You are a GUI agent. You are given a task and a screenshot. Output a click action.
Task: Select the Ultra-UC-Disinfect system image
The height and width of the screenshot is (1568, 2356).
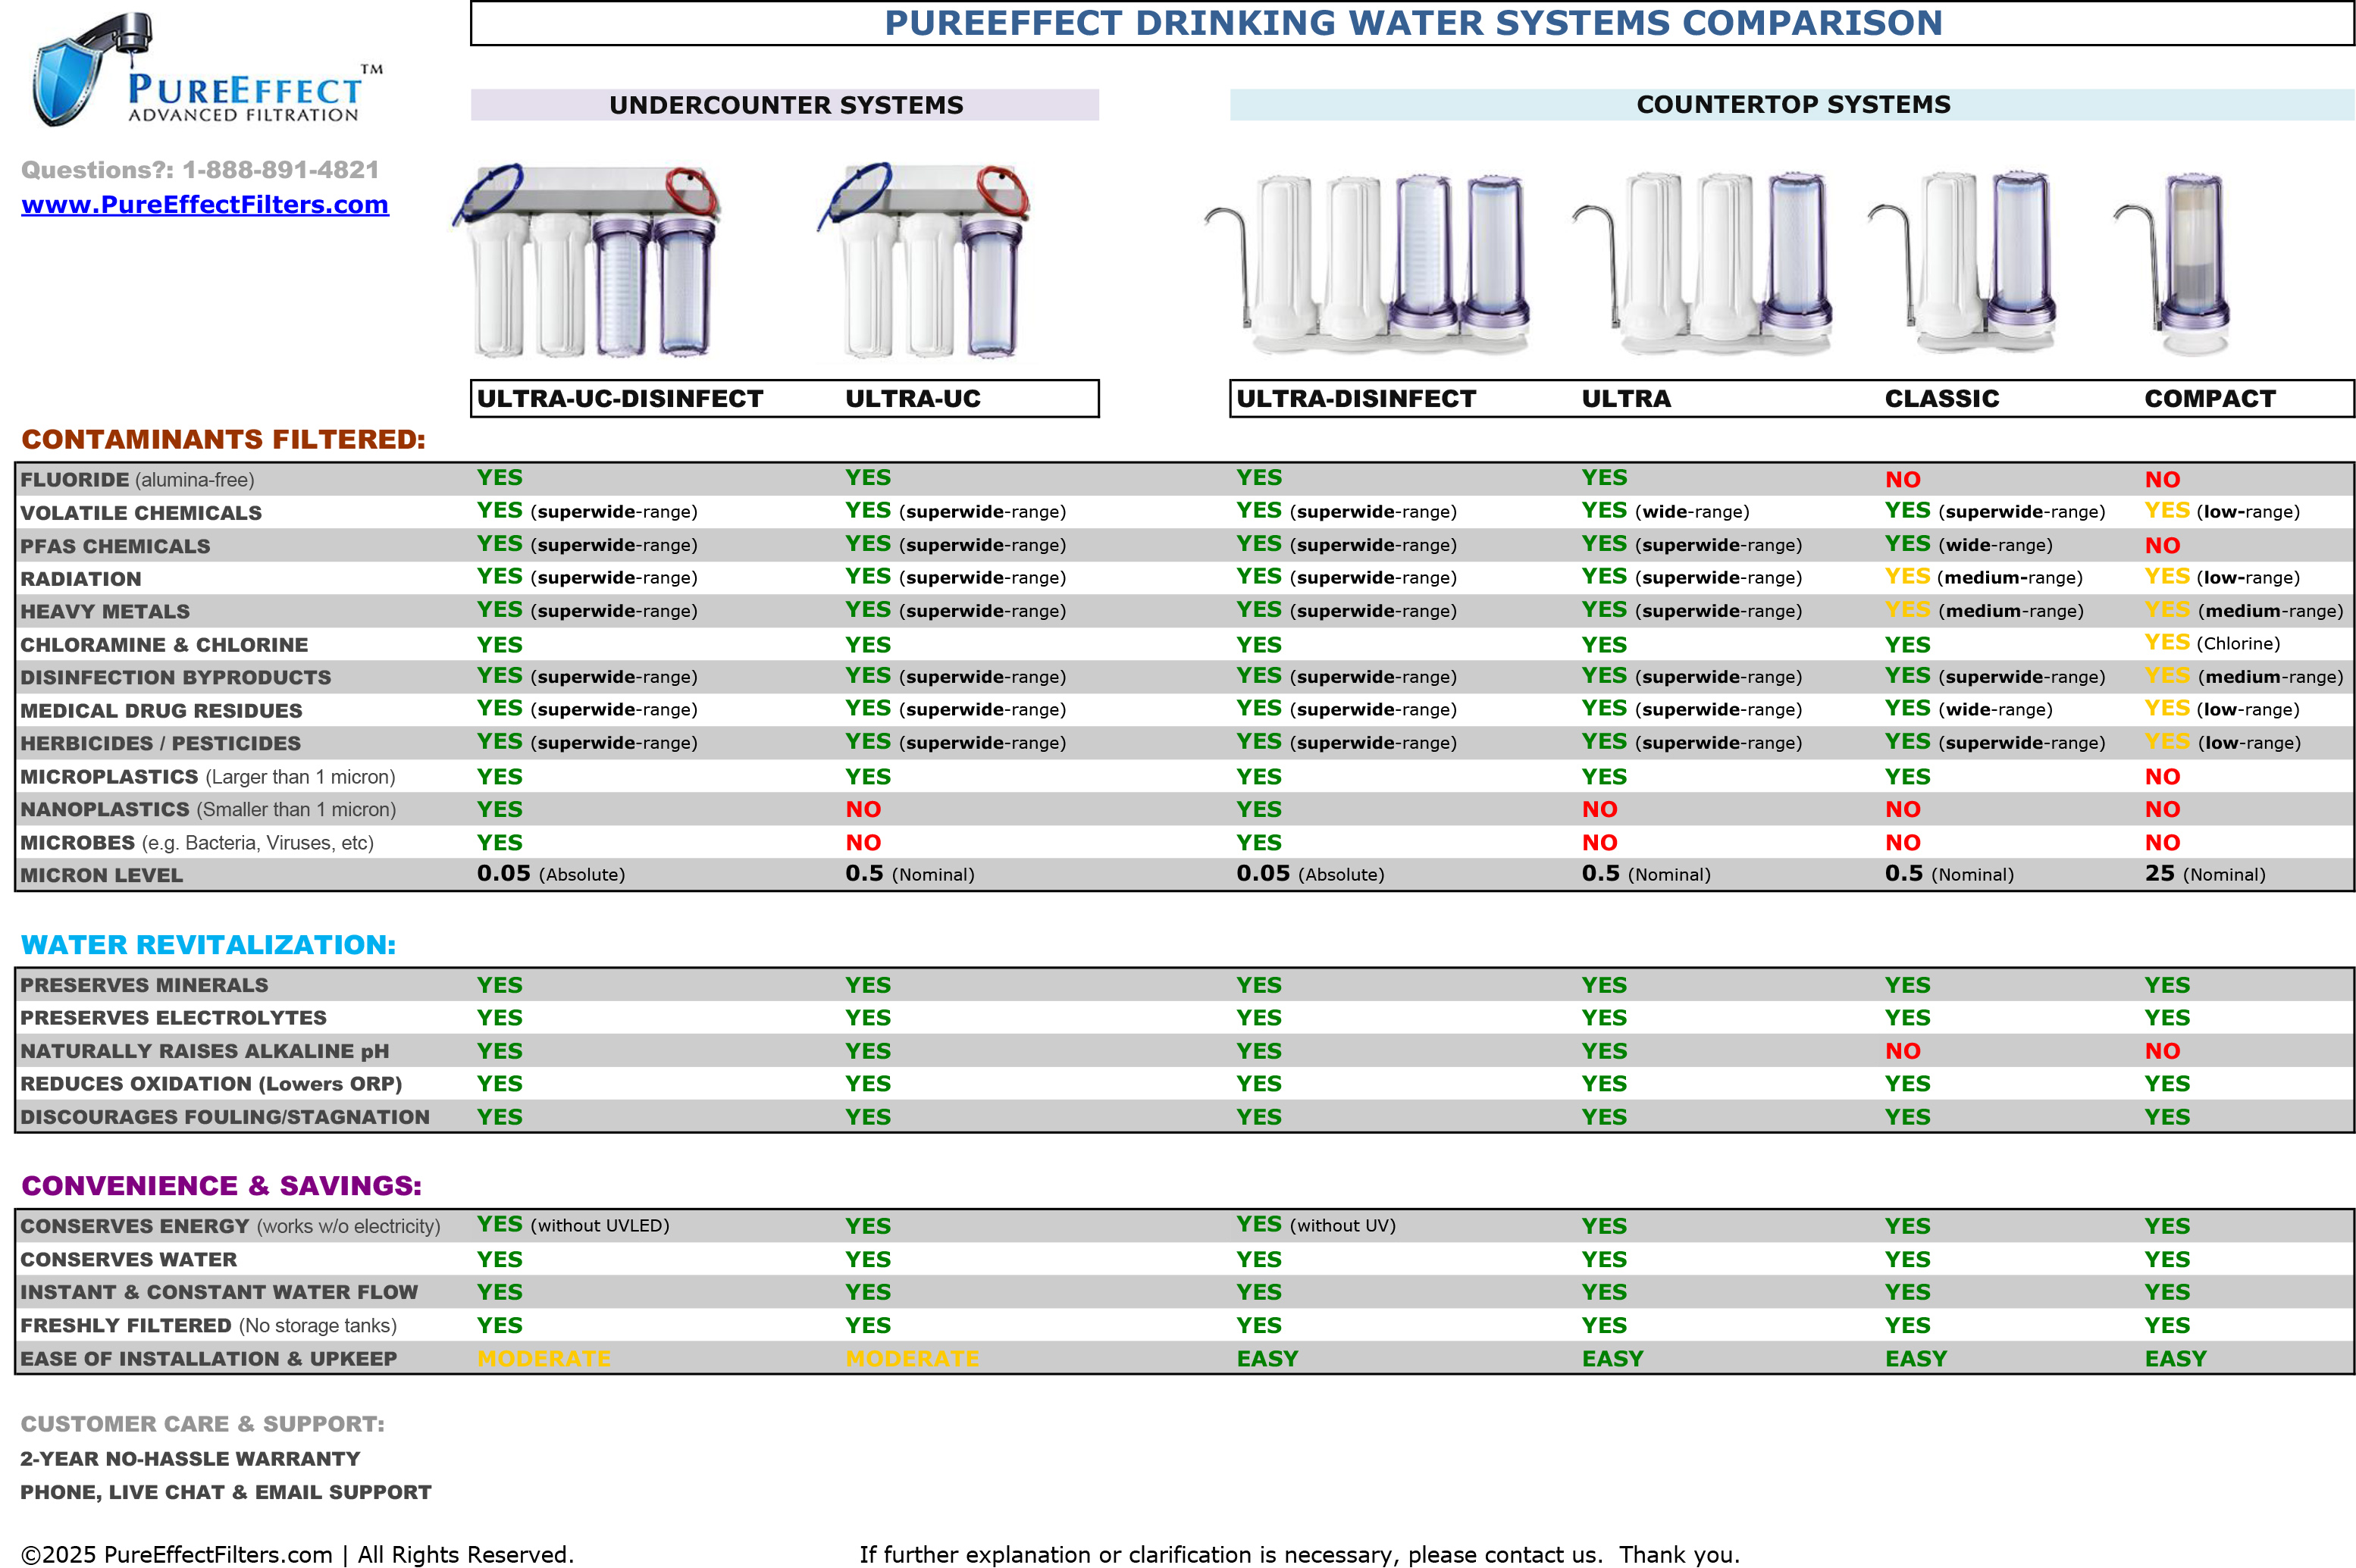point(586,260)
